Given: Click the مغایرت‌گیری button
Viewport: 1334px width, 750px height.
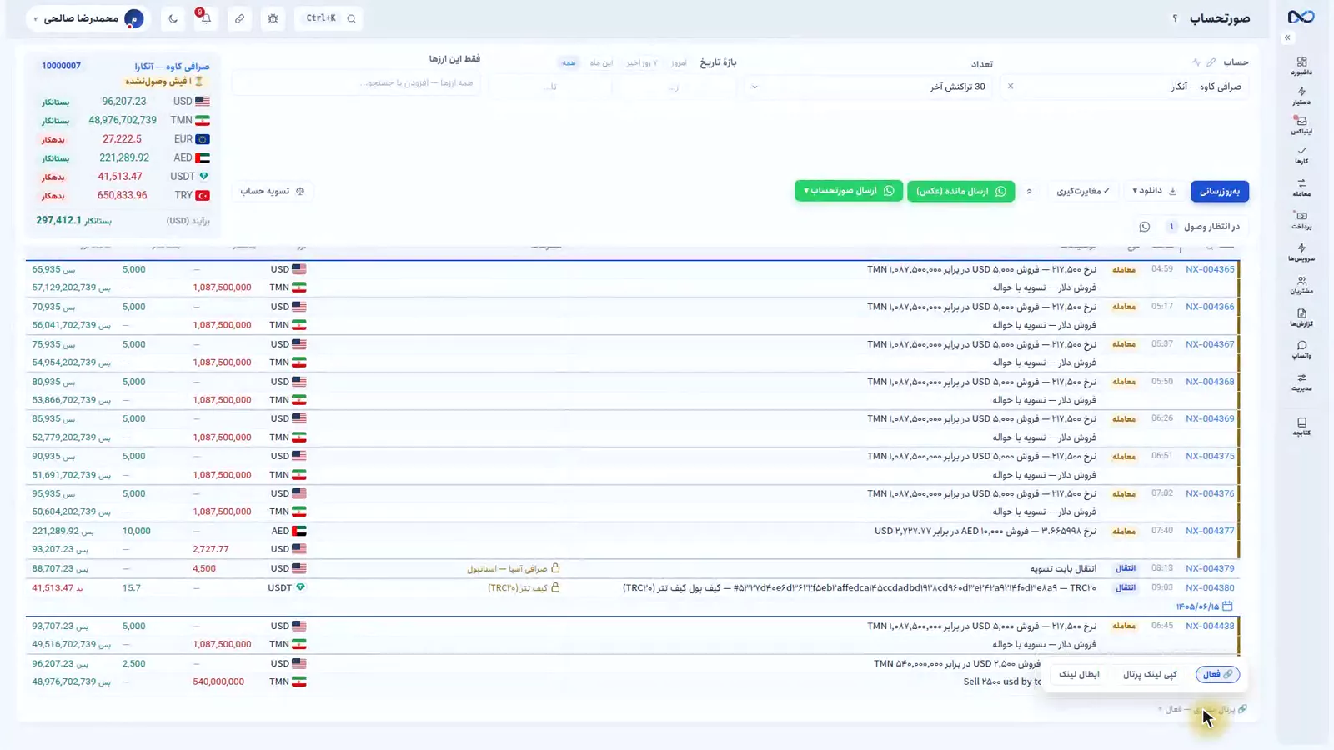Looking at the screenshot, I should [x=1083, y=191].
